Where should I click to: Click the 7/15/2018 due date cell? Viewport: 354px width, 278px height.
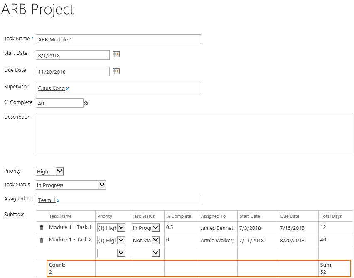tap(292, 228)
